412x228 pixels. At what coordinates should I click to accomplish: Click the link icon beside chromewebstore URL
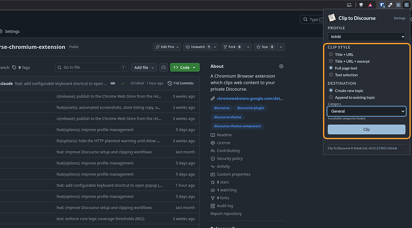(x=213, y=98)
